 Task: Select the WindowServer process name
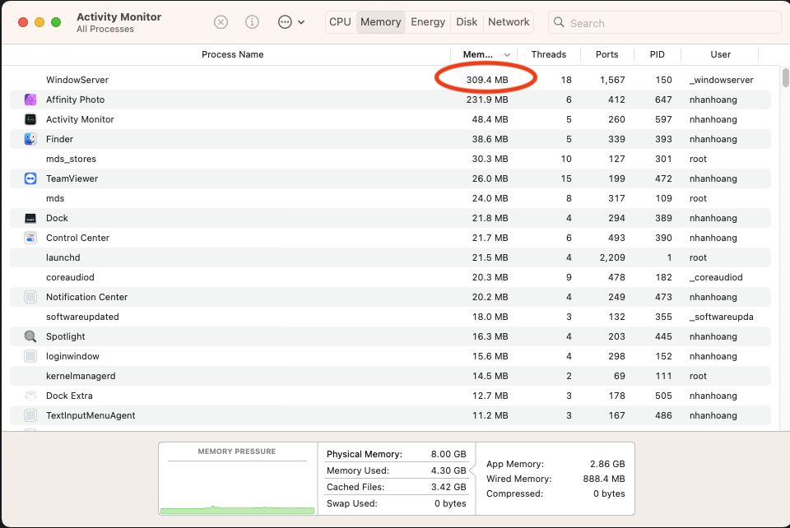click(x=77, y=80)
